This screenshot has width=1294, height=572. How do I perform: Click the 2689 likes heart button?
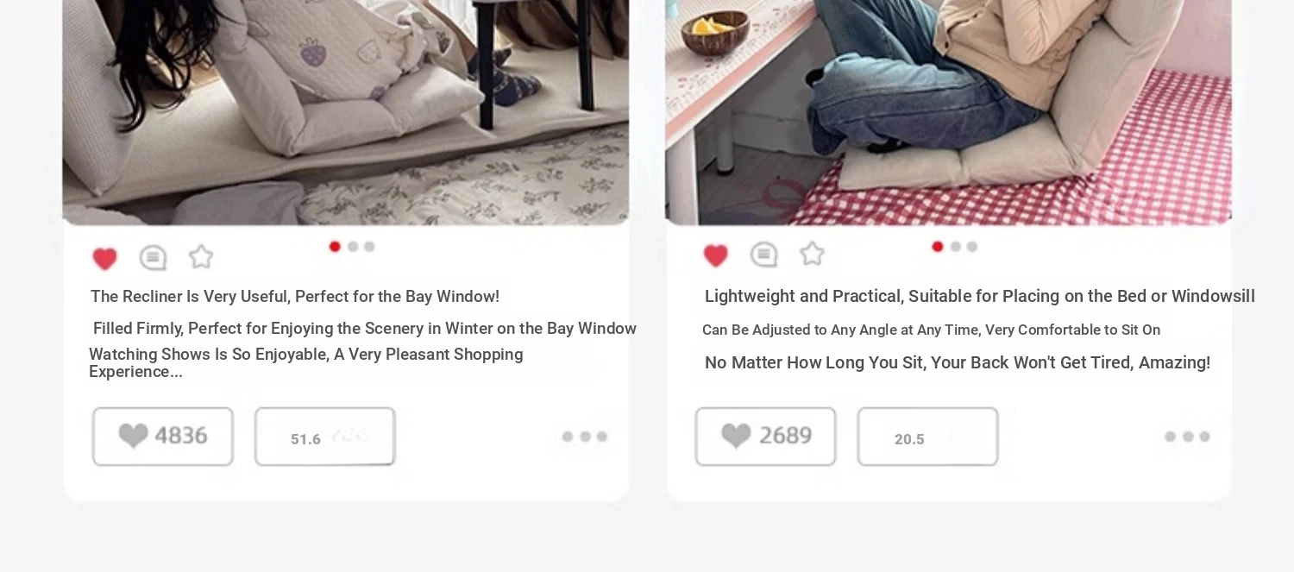[x=765, y=437]
